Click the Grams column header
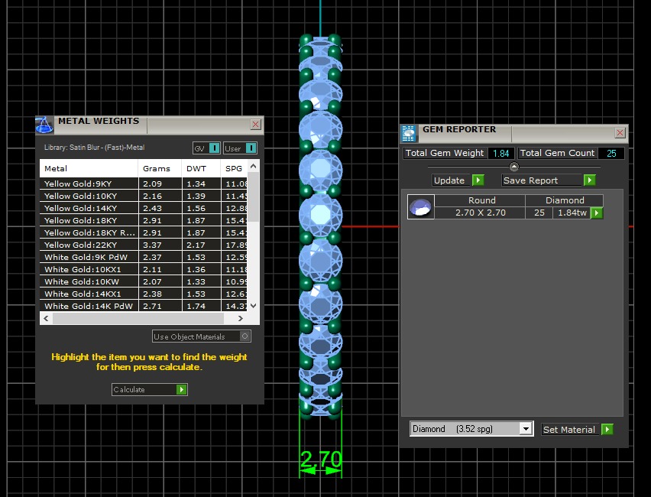Viewport: 651px width, 497px height. pos(160,168)
